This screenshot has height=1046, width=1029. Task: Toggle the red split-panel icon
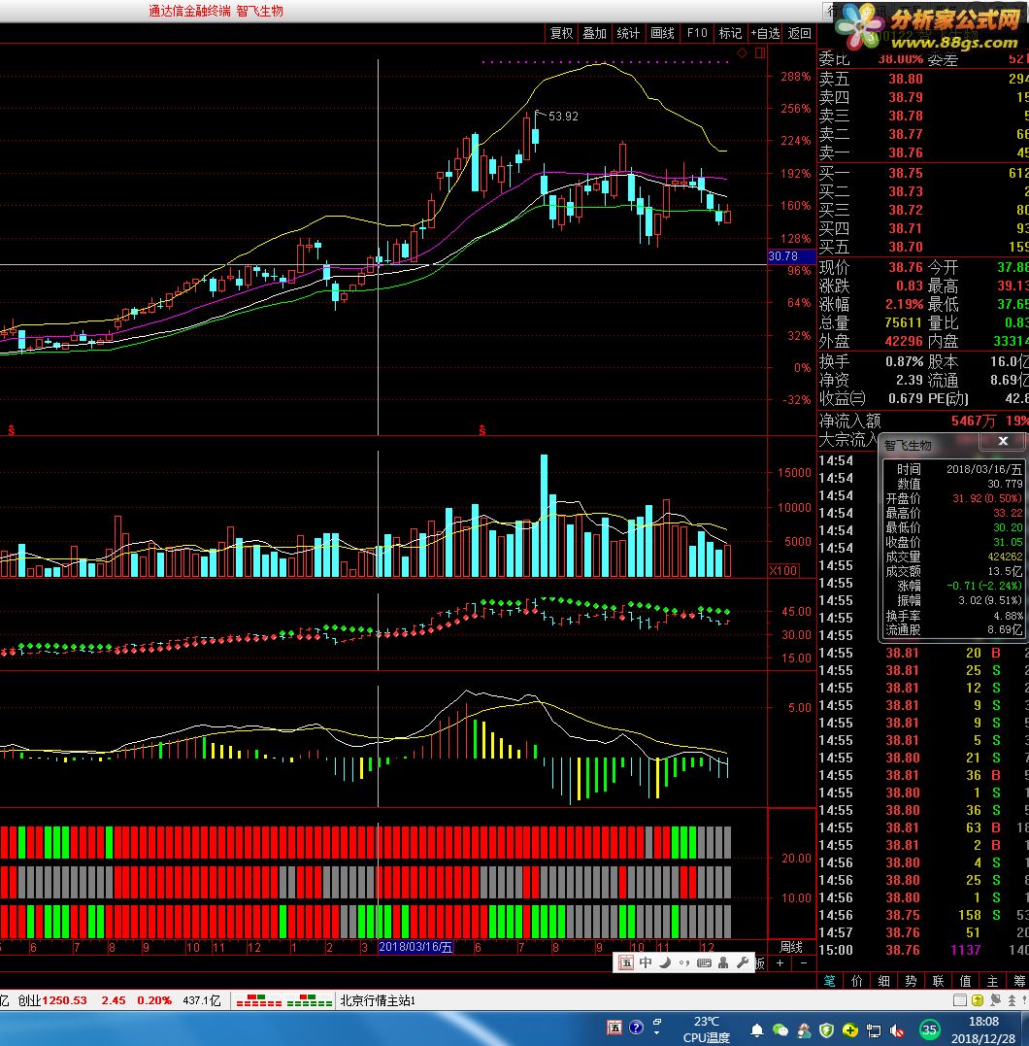click(x=759, y=53)
